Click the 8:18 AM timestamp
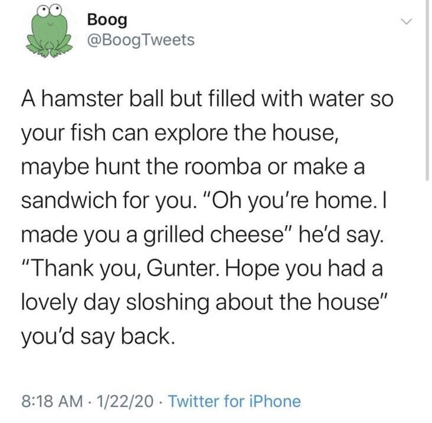 point(50,402)
